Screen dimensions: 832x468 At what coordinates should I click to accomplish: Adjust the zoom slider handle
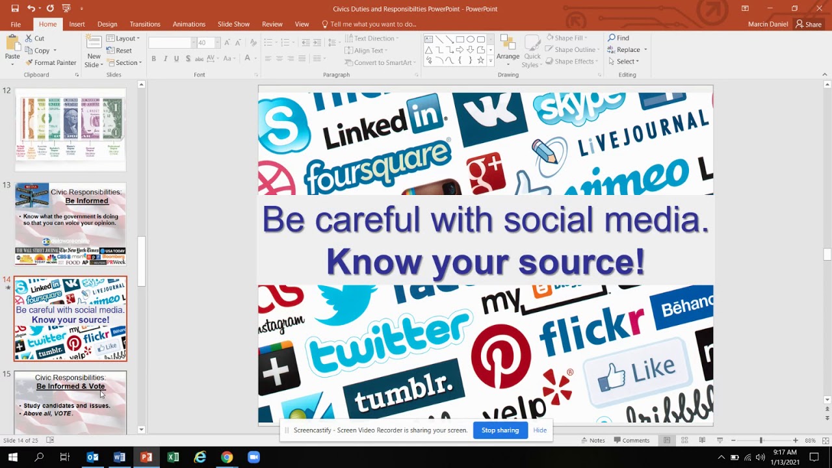(760, 440)
